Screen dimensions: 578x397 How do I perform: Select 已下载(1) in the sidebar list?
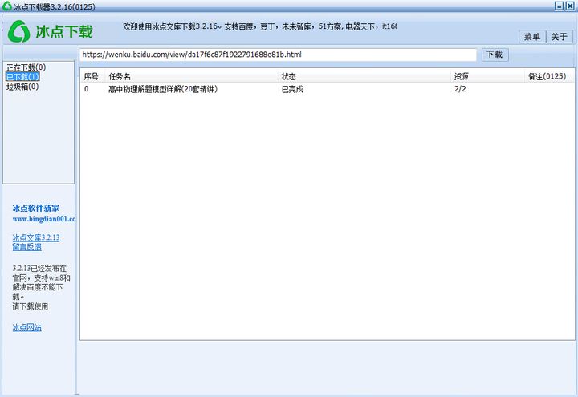22,77
